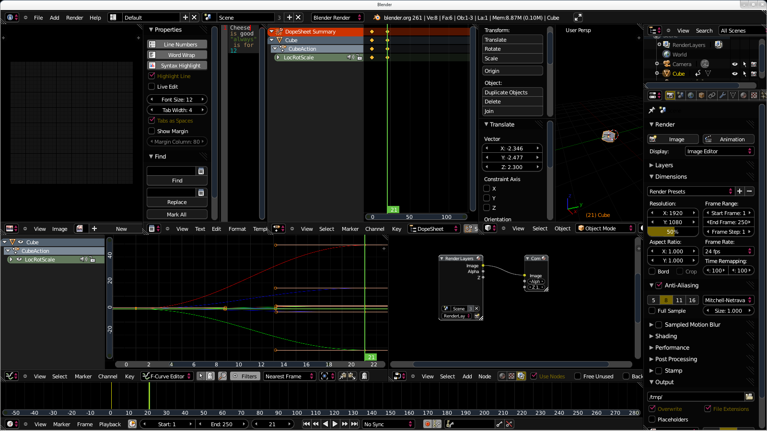767x431 pixels.
Task: Disable the Use Nodes checkbox
Action: (534, 376)
